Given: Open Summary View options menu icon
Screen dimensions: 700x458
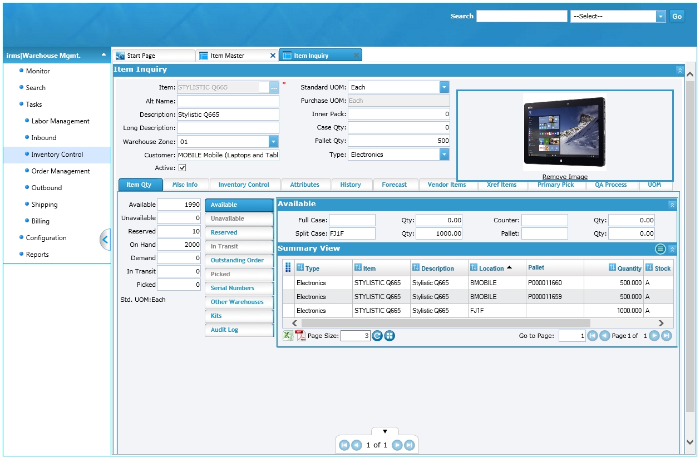Looking at the screenshot, I should [660, 249].
